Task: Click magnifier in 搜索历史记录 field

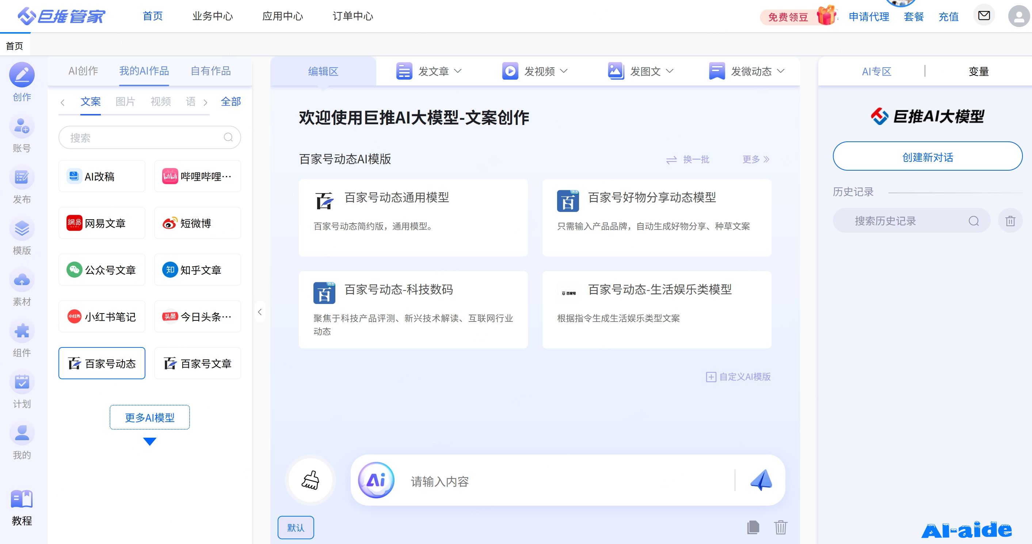Action: click(974, 221)
